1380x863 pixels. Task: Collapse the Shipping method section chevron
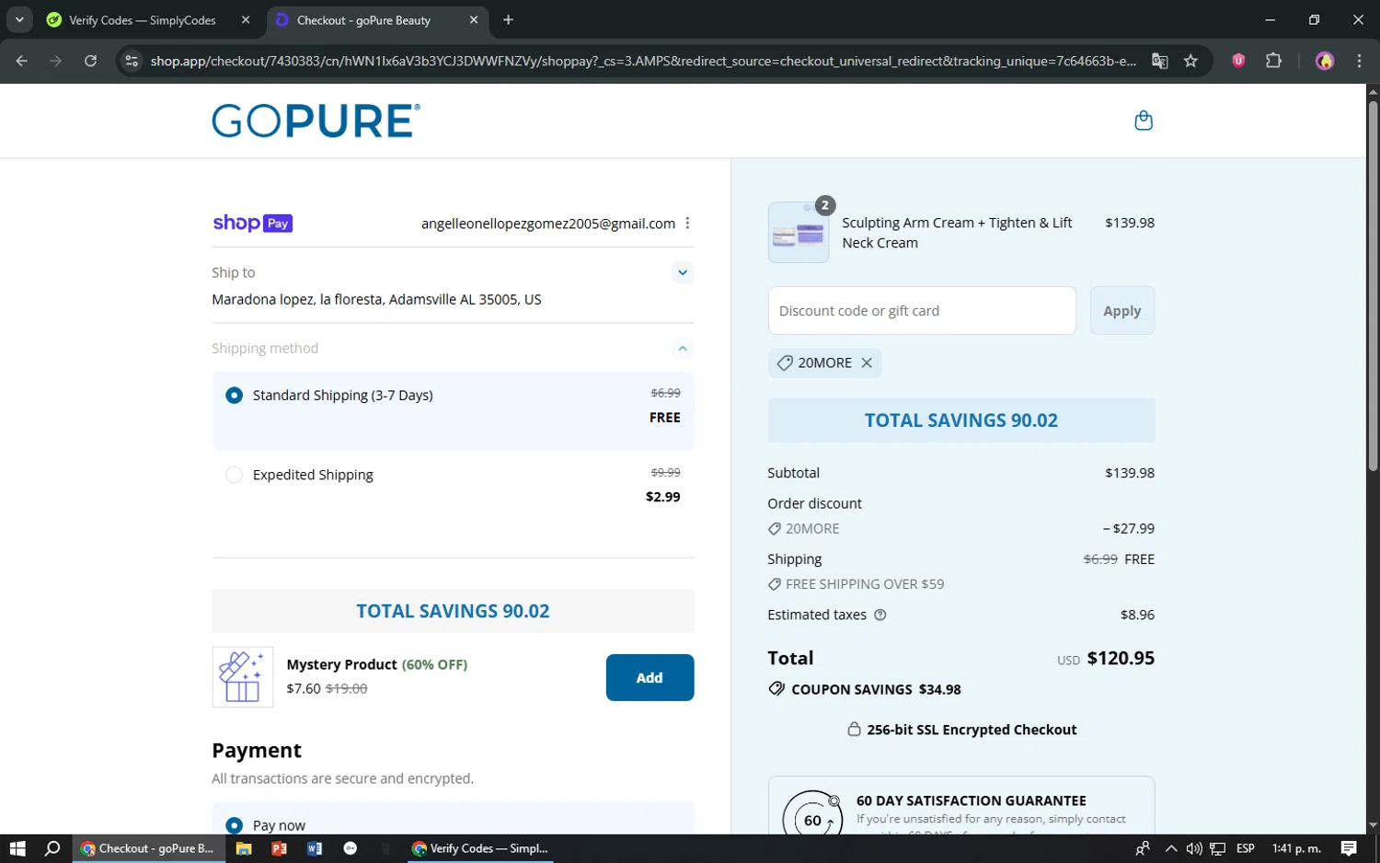tap(683, 348)
